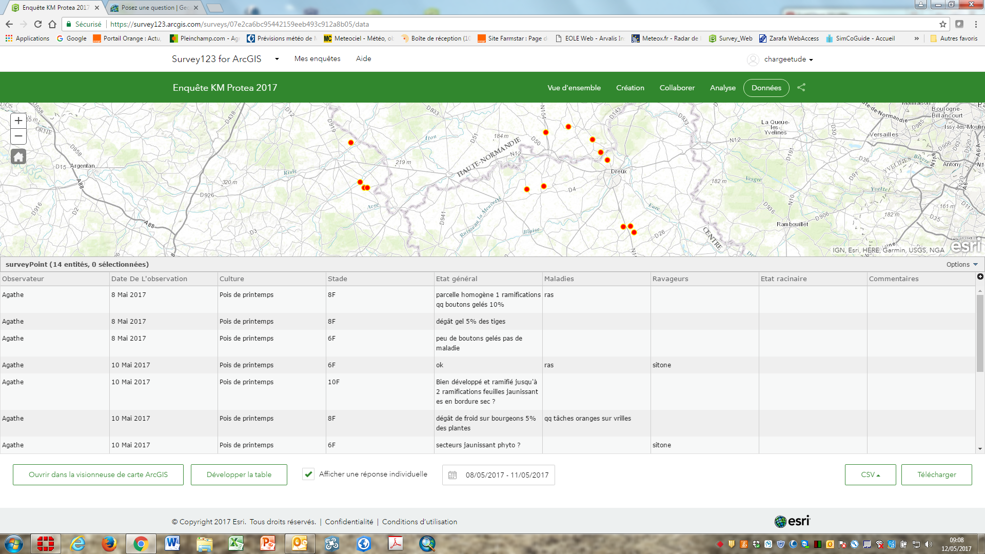
Task: Open the Analyse tab
Action: [x=723, y=88]
